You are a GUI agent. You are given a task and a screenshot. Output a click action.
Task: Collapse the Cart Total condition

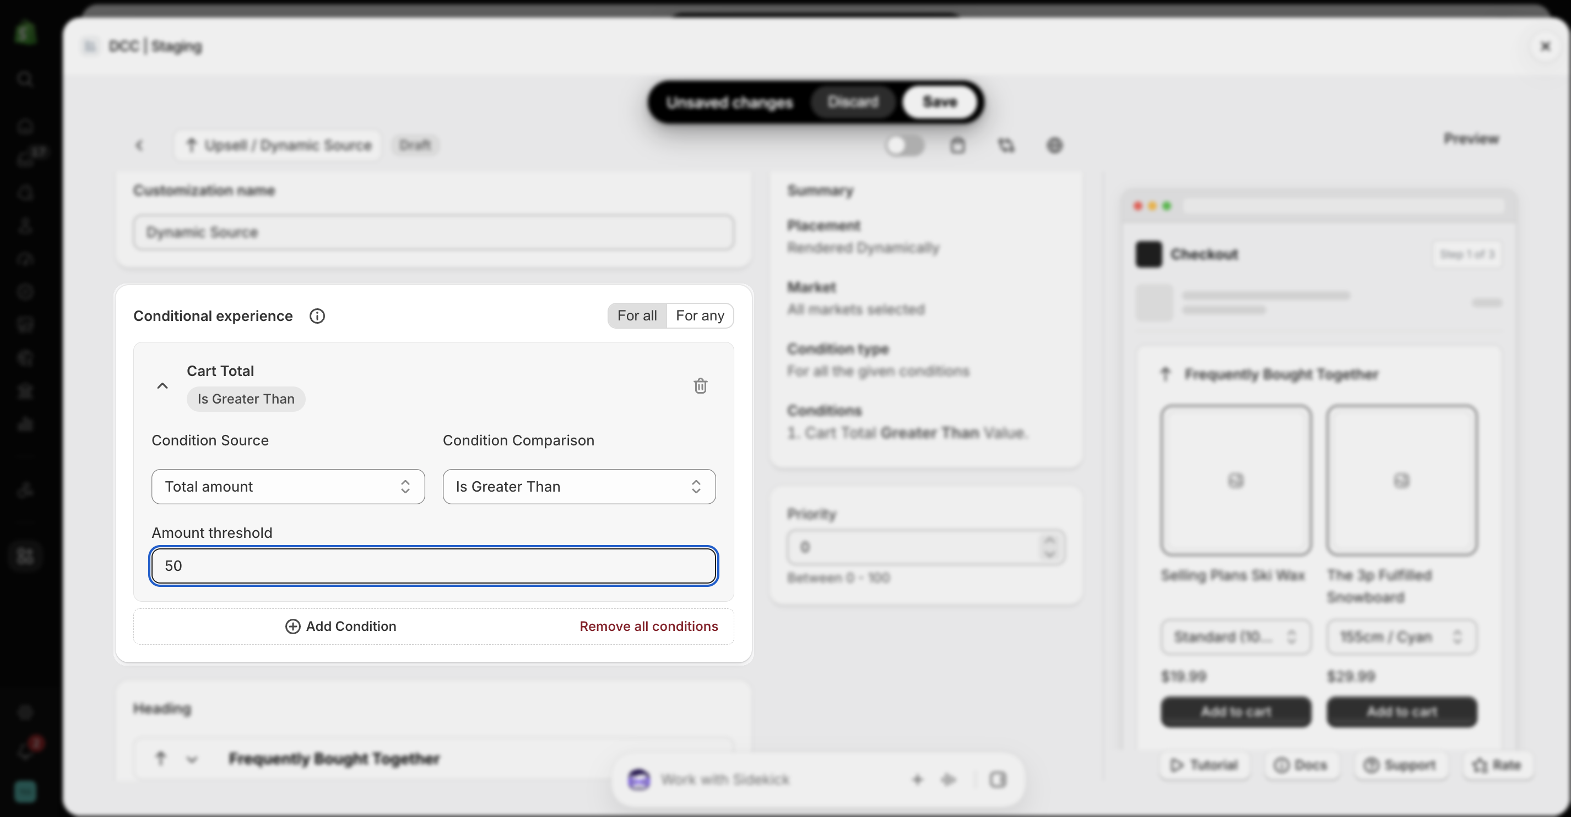[162, 386]
